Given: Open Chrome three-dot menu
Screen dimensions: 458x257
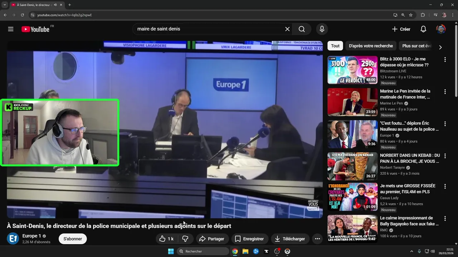Looking at the screenshot, I should (452, 15).
